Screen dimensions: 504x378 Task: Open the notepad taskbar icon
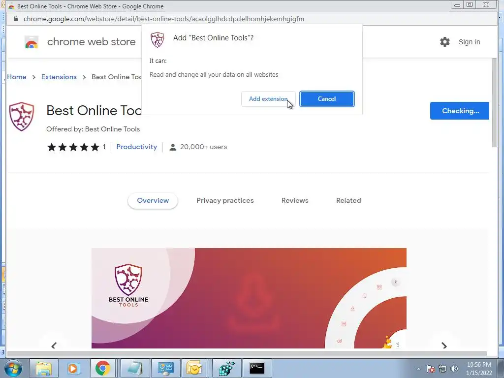pyautogui.click(x=135, y=368)
